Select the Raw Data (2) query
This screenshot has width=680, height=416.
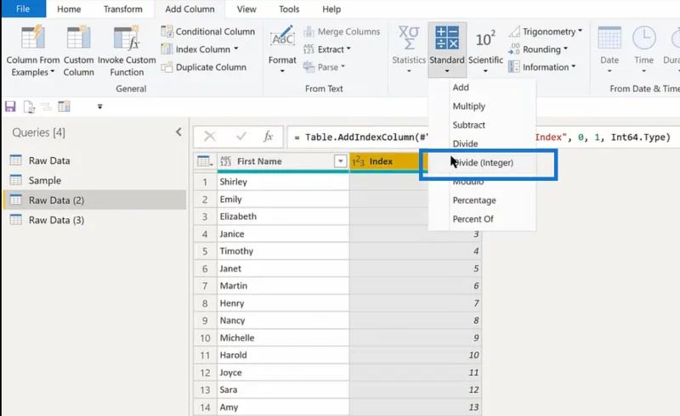coord(94,200)
